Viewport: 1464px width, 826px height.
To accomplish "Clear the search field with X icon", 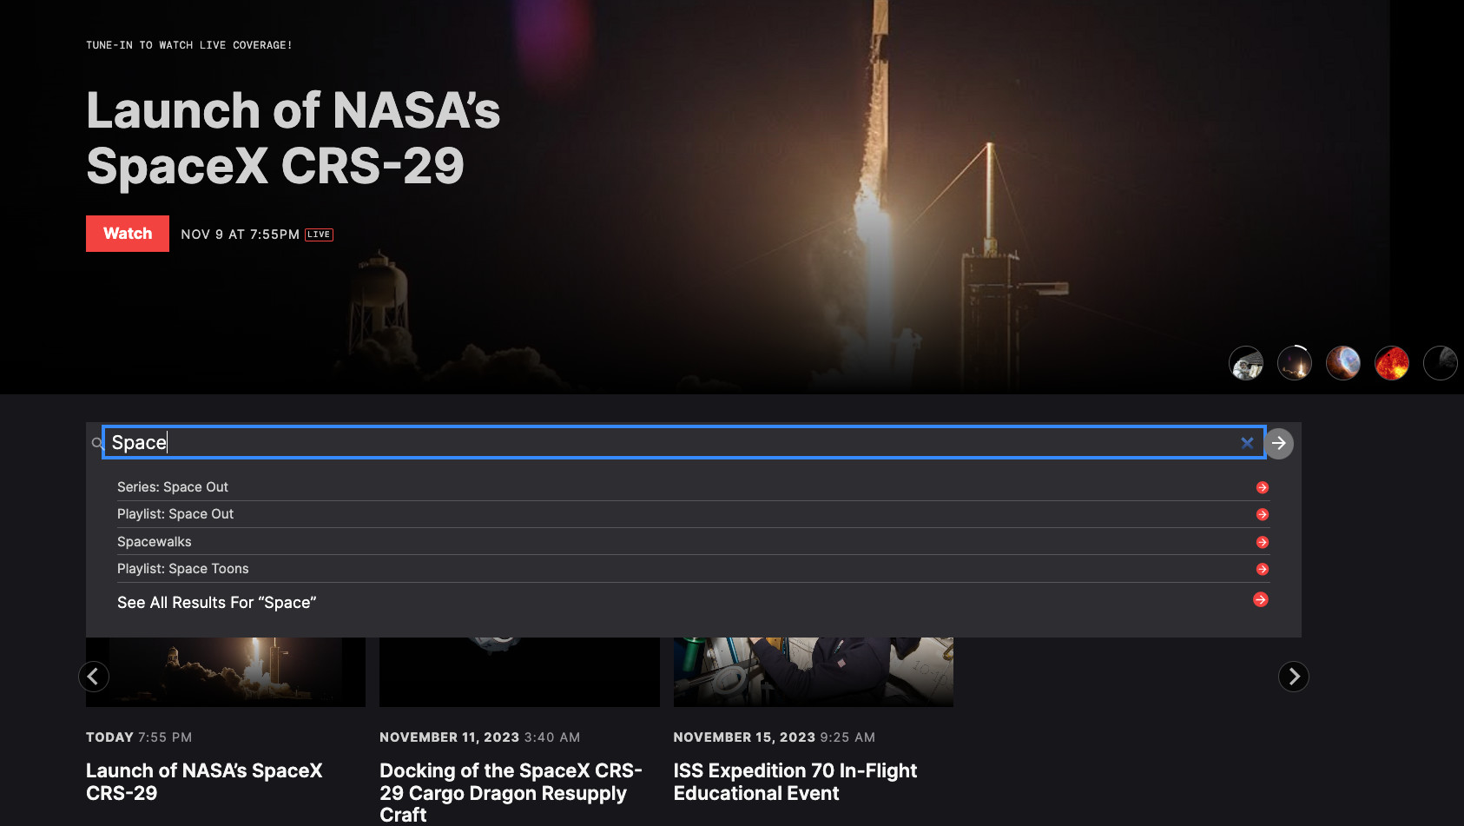I will click(1247, 443).
